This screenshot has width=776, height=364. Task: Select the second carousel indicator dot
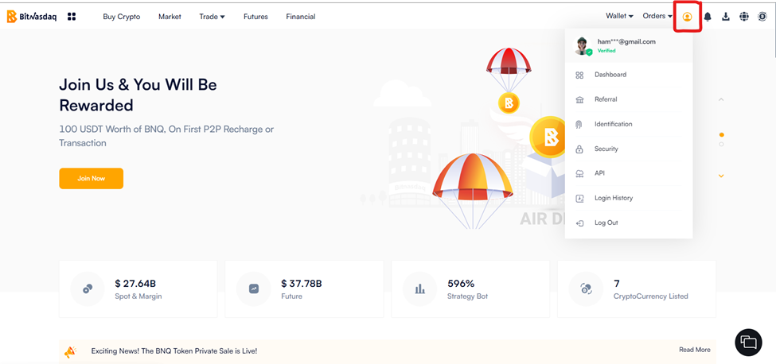click(721, 144)
